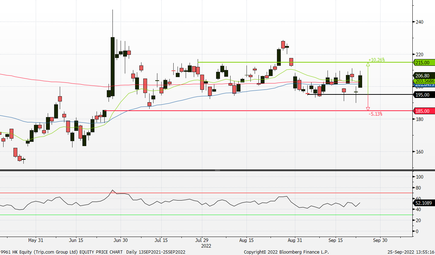Click the 220 price axis label
The image size is (435, 255).
point(419,54)
